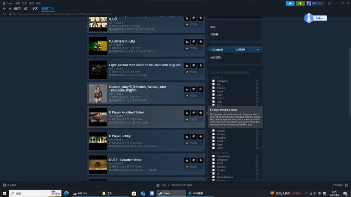Image resolution: width=351 pixels, height=197 pixels.
Task: Click the rocket accelerator floating widget
Action: click(315, 18)
